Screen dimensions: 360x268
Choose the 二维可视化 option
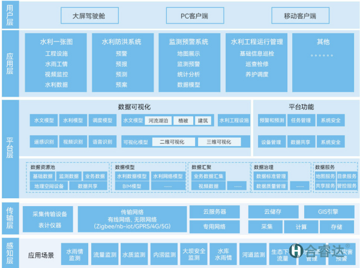[172, 142]
